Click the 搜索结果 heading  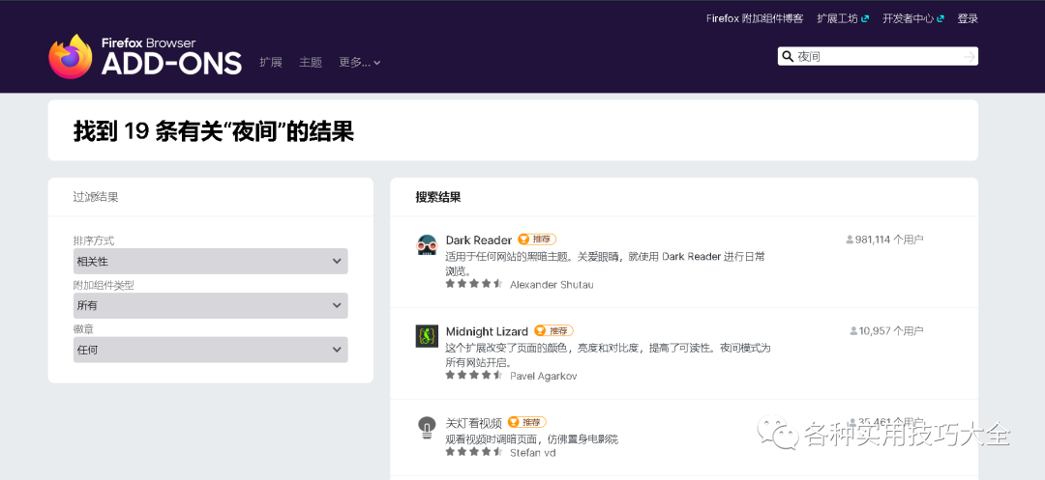coord(438,197)
